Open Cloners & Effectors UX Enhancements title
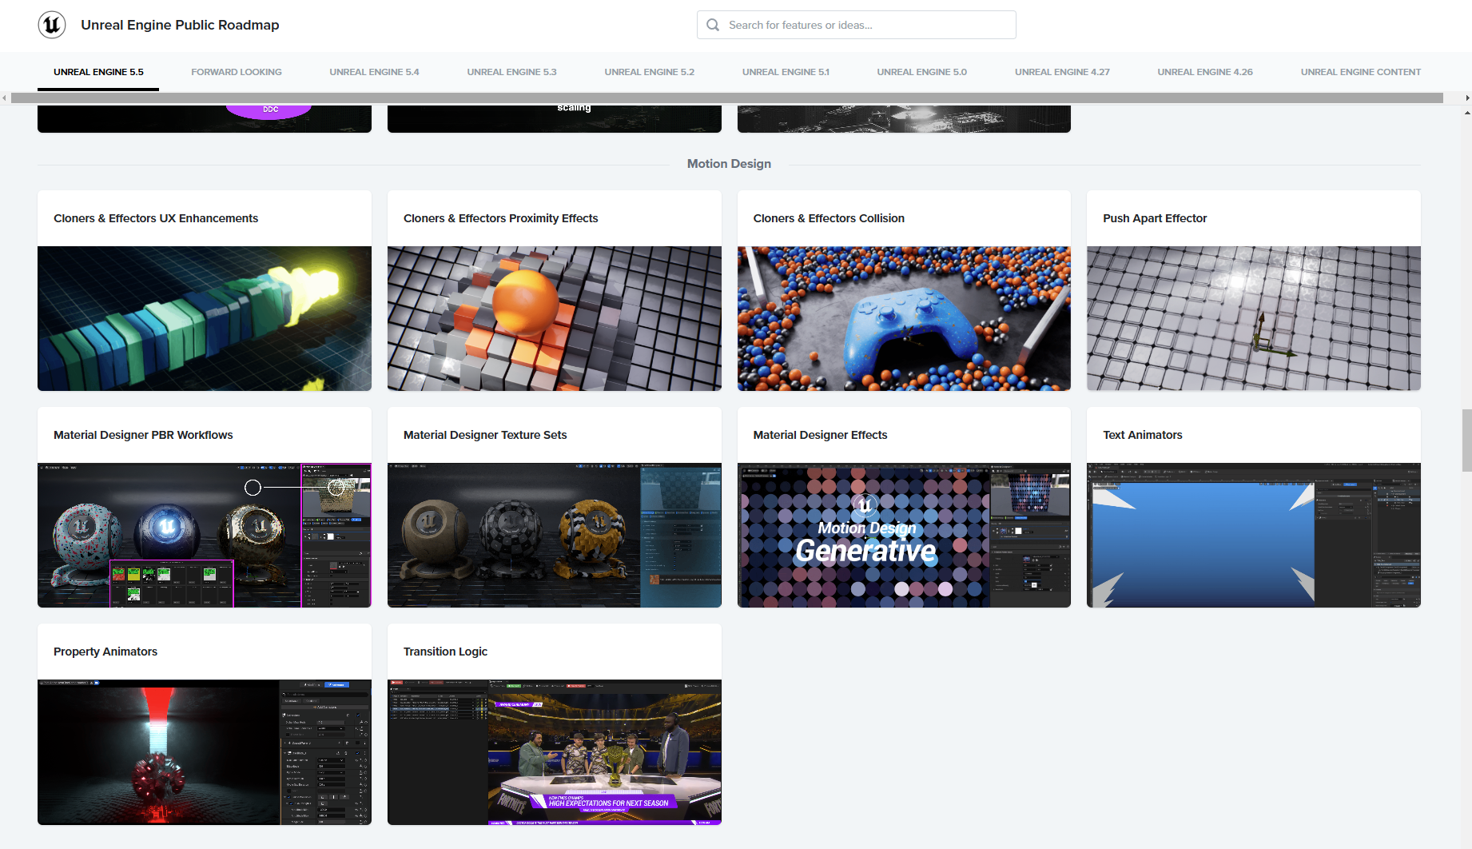Viewport: 1472px width, 849px height. click(156, 218)
